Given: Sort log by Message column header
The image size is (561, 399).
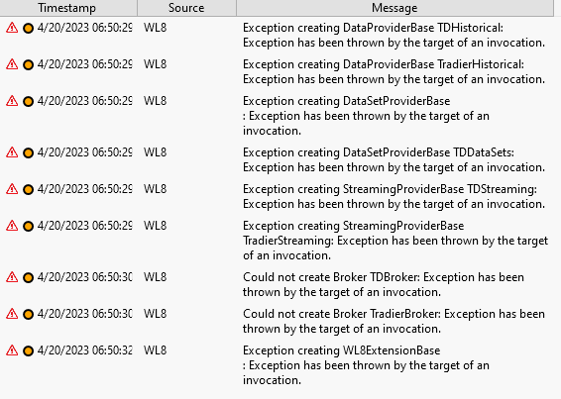Looking at the screenshot, I should [394, 8].
